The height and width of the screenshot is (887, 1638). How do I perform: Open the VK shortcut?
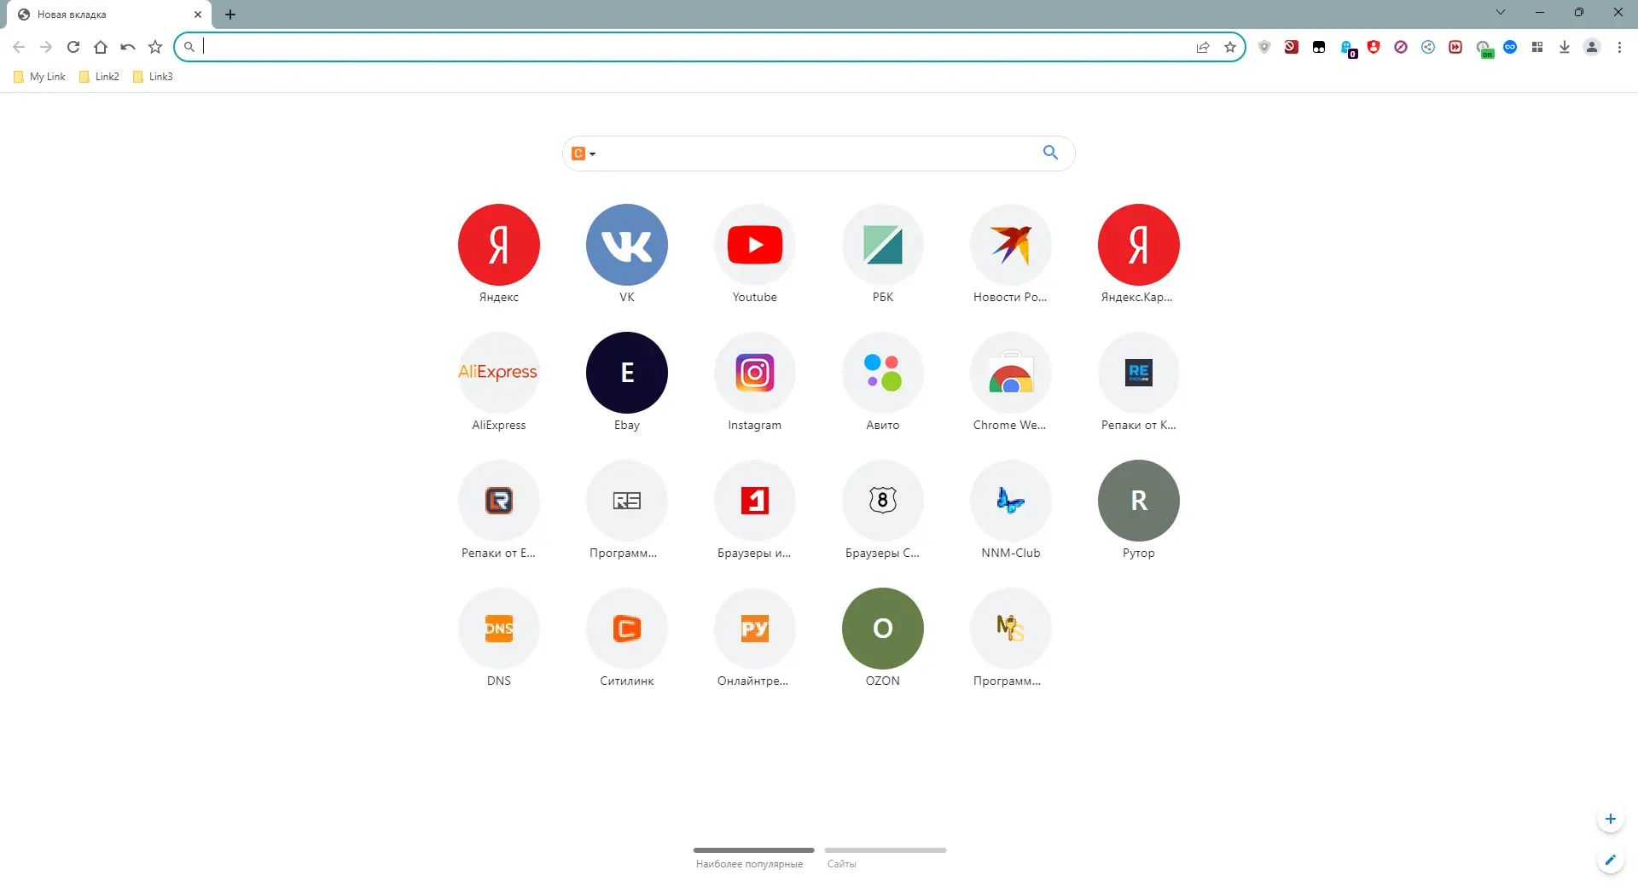[x=626, y=245]
